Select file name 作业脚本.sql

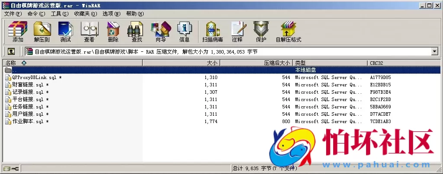(x=31, y=121)
